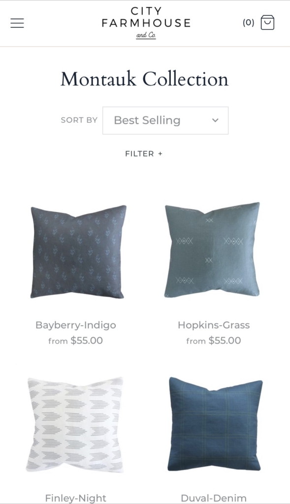Click the Hopkins-Grass product name

[214, 325]
